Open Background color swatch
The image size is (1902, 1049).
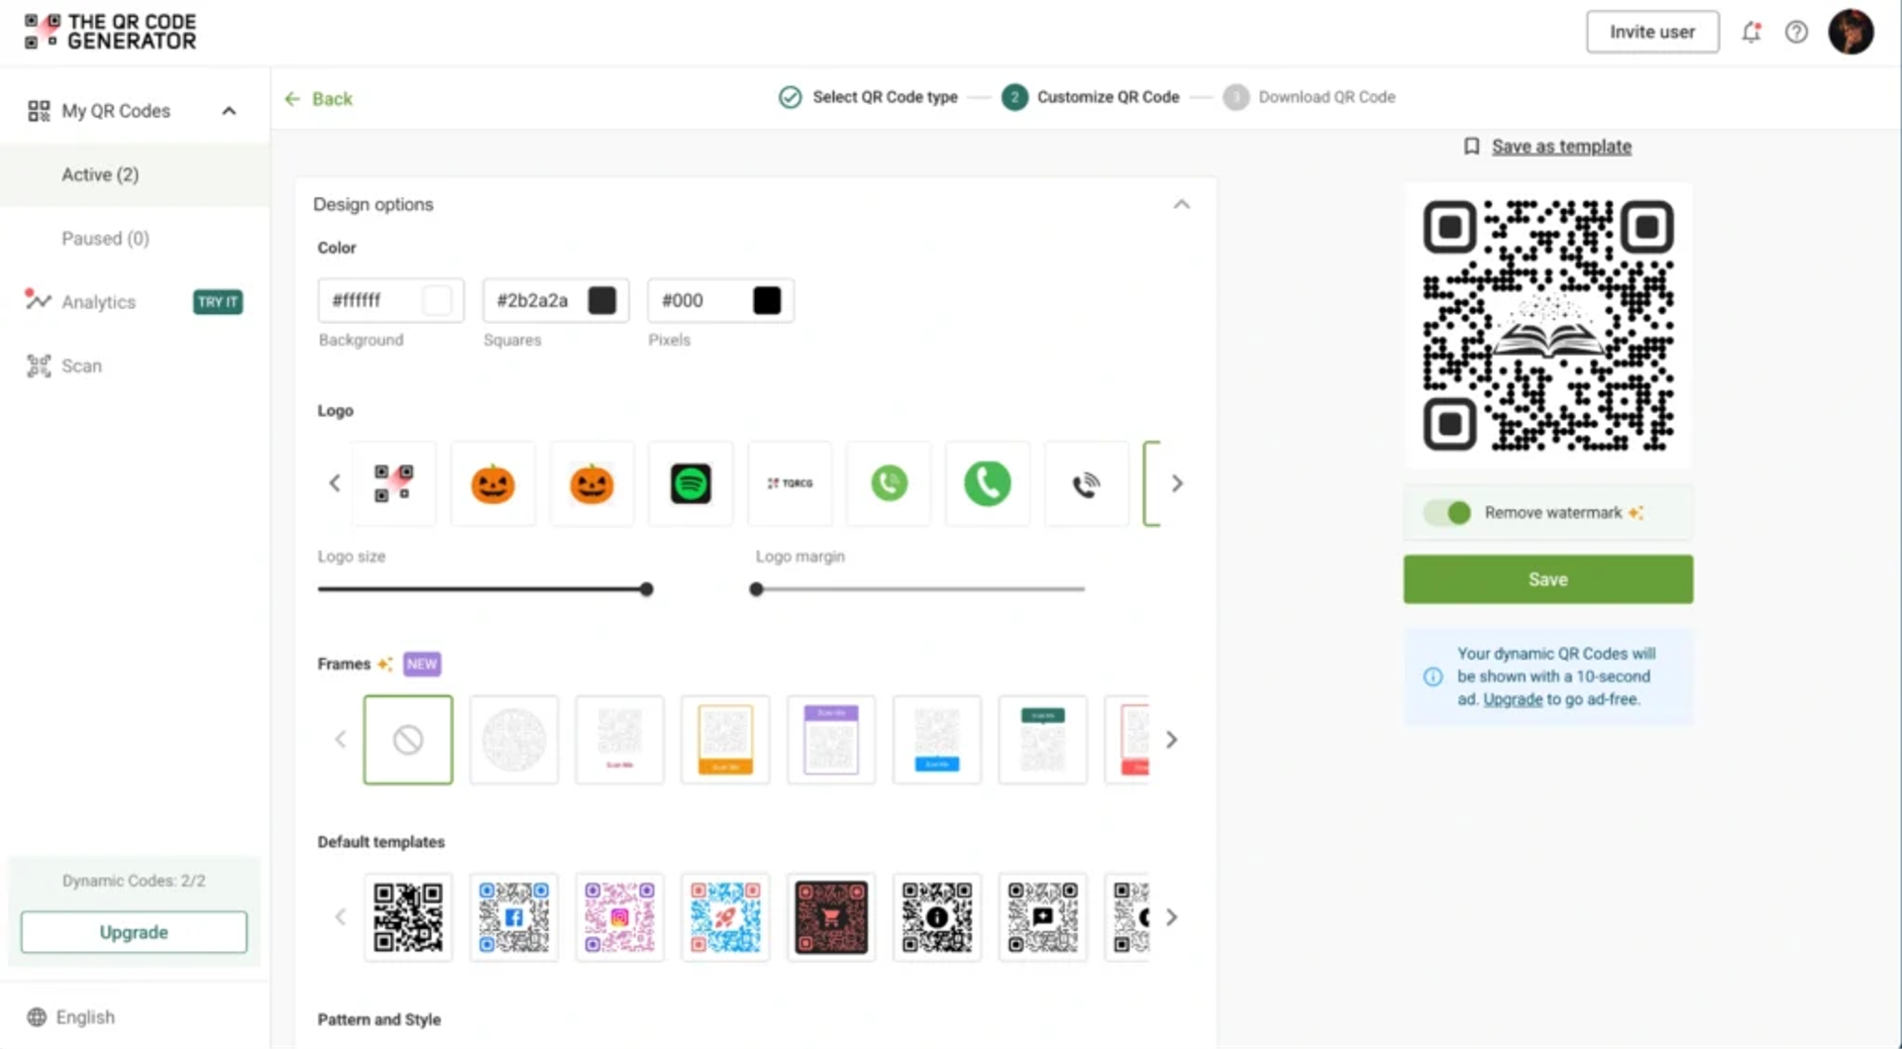click(x=437, y=300)
